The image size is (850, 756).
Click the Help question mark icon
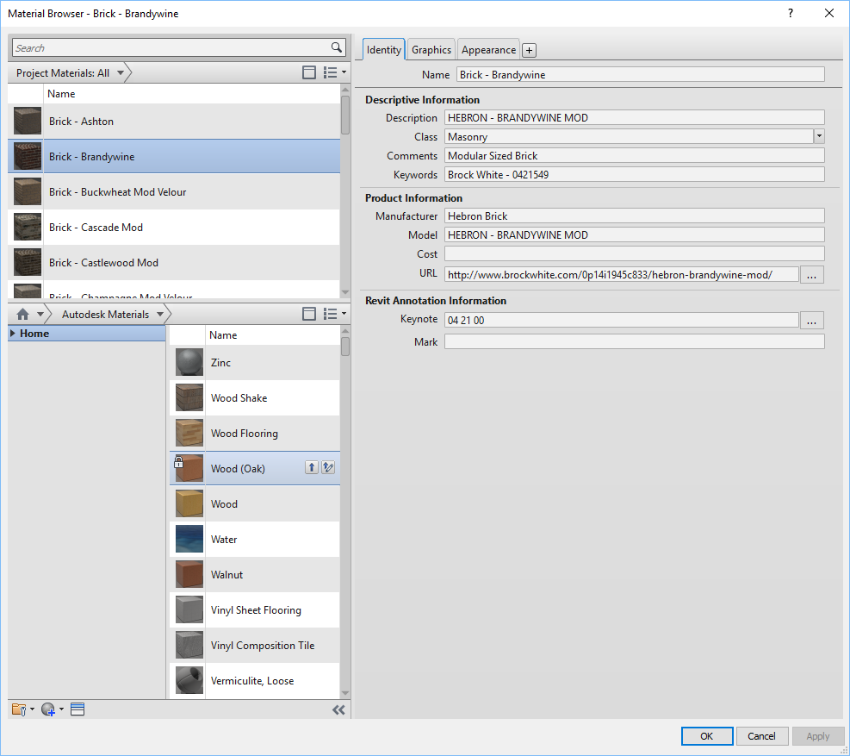[x=790, y=13]
